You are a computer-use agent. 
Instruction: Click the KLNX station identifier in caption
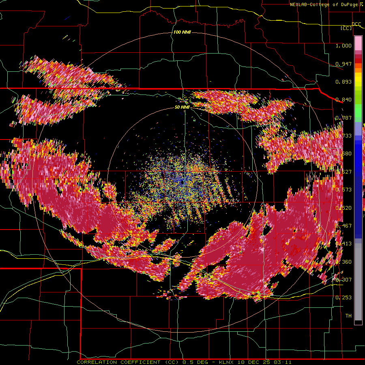point(227,362)
